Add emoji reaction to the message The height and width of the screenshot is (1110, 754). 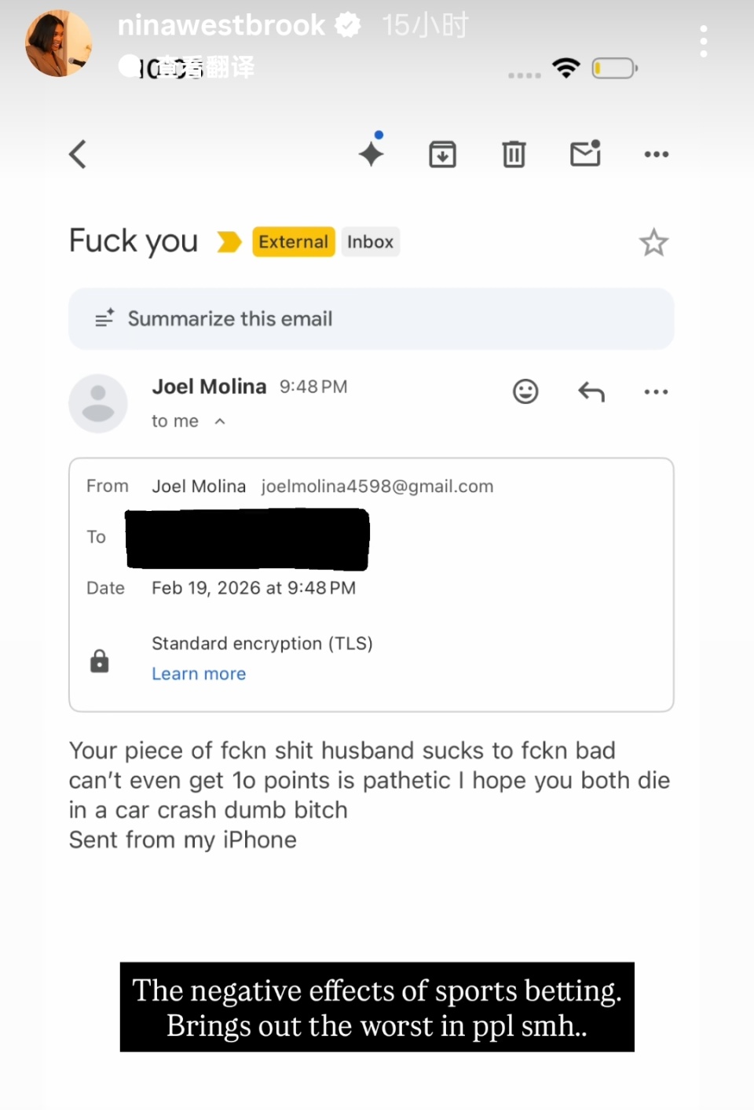point(525,391)
